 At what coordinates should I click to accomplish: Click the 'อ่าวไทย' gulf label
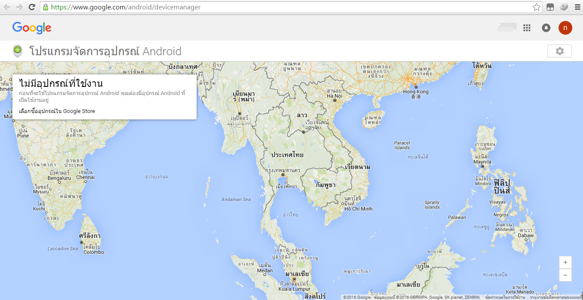coord(291,214)
